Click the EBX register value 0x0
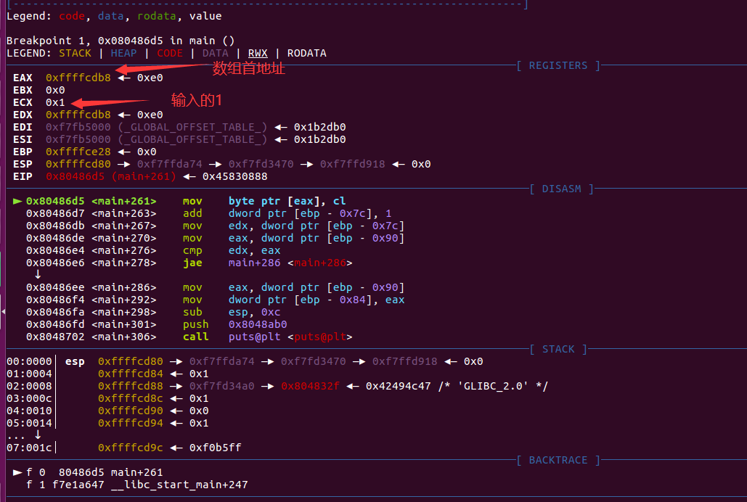This screenshot has height=502, width=747. (x=55, y=90)
